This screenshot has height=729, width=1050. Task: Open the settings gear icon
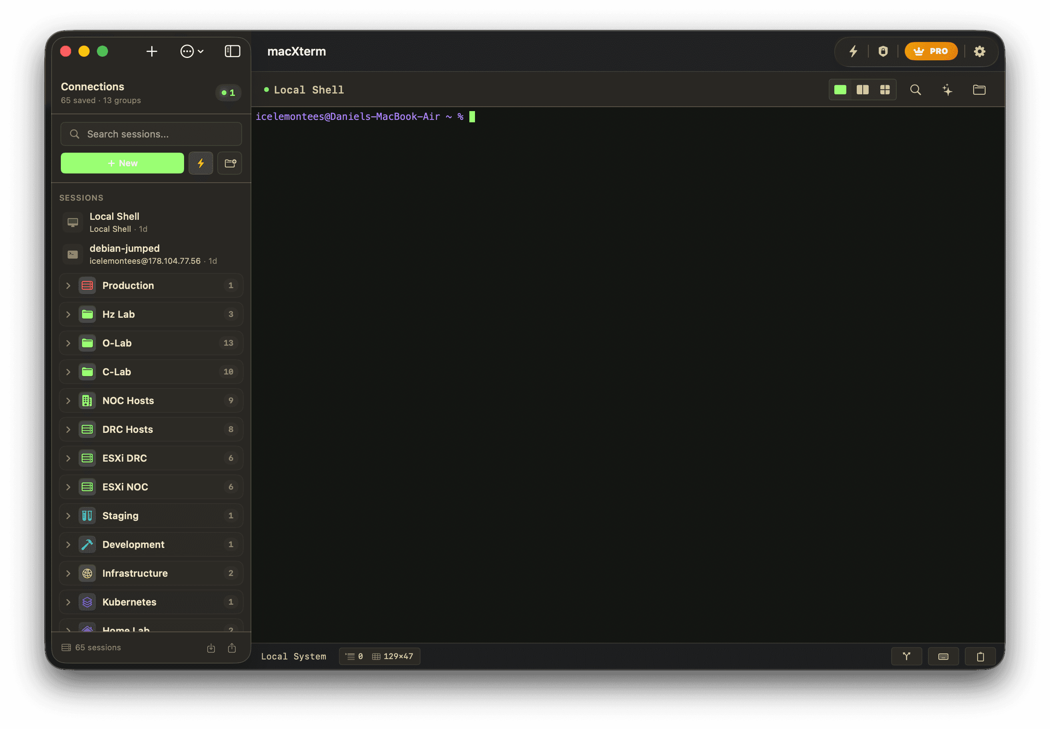tap(979, 51)
